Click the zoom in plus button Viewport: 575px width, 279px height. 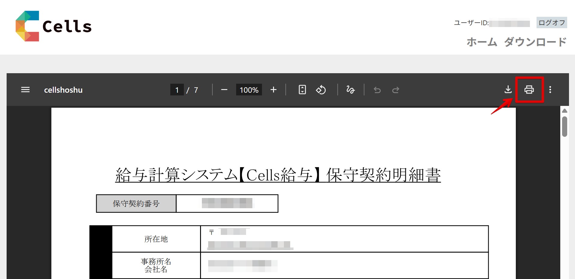273,90
